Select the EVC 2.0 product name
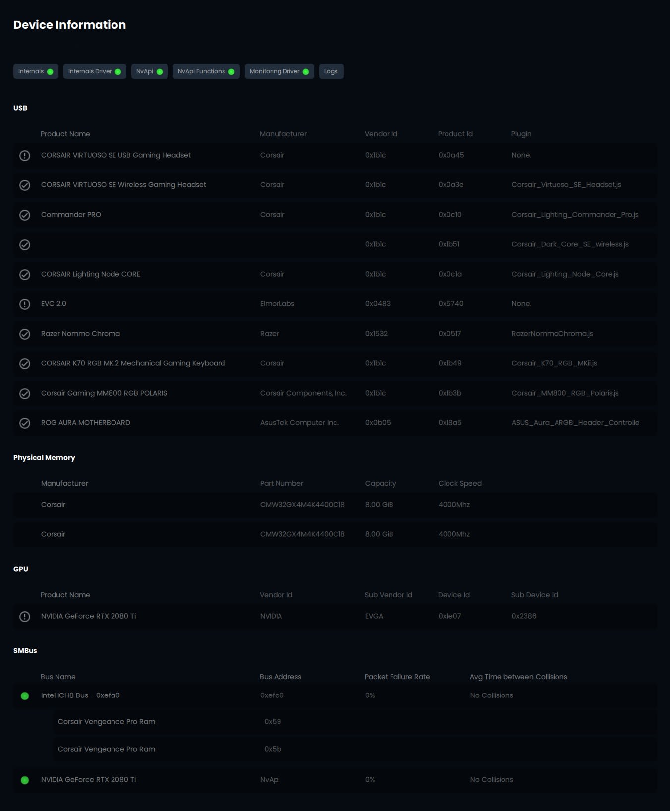 coord(54,304)
